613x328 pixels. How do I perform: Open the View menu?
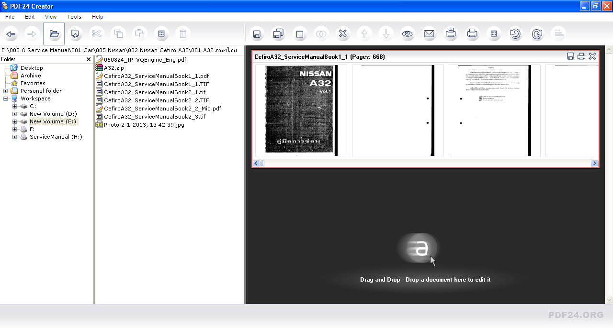(x=51, y=17)
